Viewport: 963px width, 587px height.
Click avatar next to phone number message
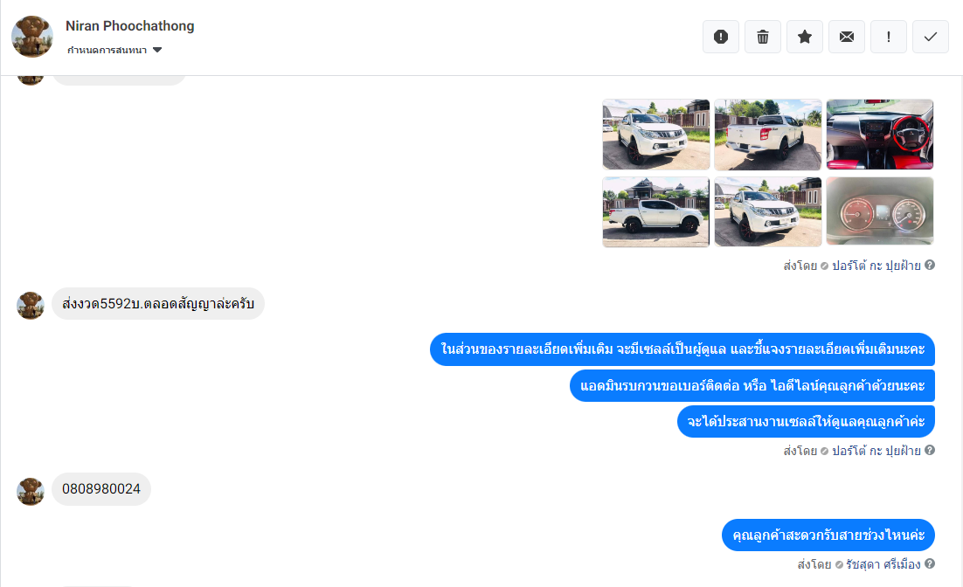click(30, 491)
